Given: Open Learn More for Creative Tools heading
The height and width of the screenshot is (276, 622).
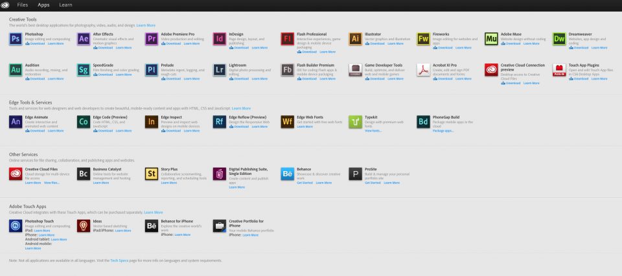Looking at the screenshot, I should click(x=146, y=25).
